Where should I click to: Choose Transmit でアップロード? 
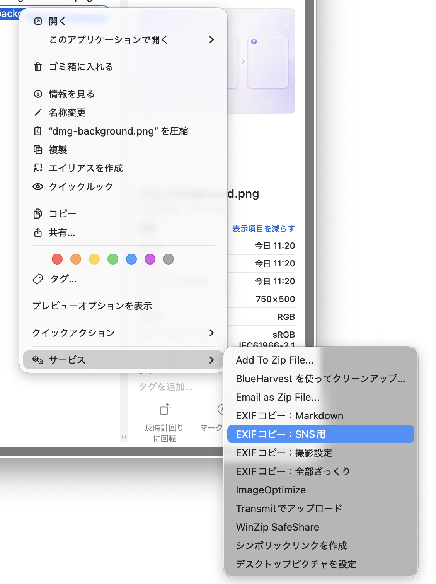pyautogui.click(x=321, y=509)
